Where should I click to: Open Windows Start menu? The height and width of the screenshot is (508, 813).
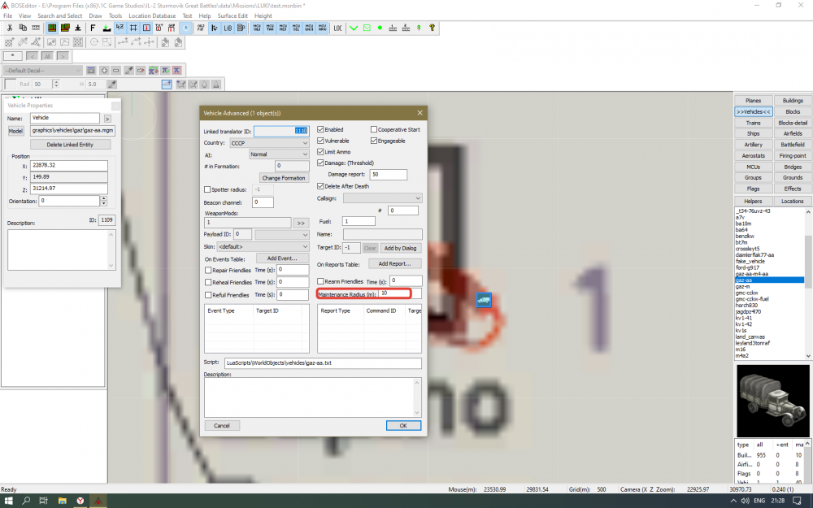[x=8, y=500]
